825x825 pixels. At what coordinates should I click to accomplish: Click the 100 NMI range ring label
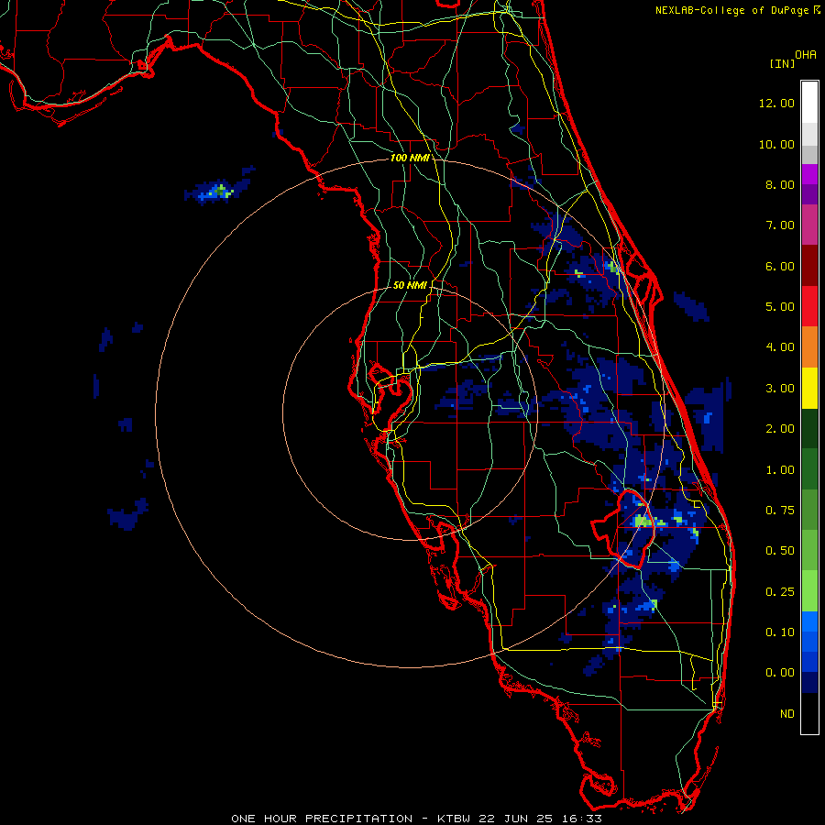[410, 158]
